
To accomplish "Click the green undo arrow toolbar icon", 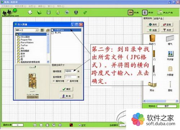I will tap(85, 13).
